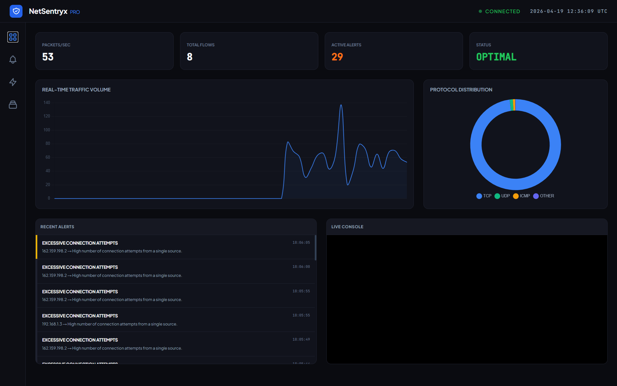Select the 18:06:05 excessive connection alert
Viewport: 617px width, 386px height.
(x=176, y=247)
